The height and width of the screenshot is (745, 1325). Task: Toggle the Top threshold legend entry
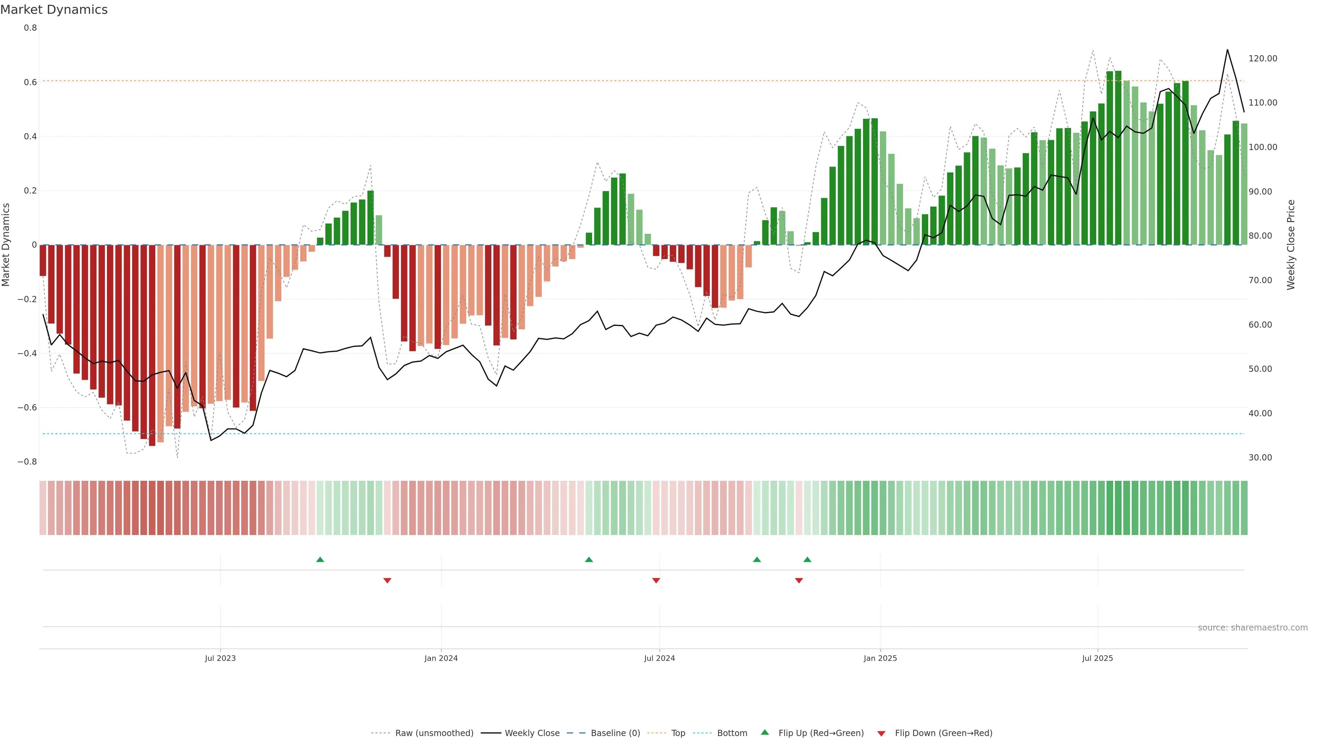click(678, 733)
